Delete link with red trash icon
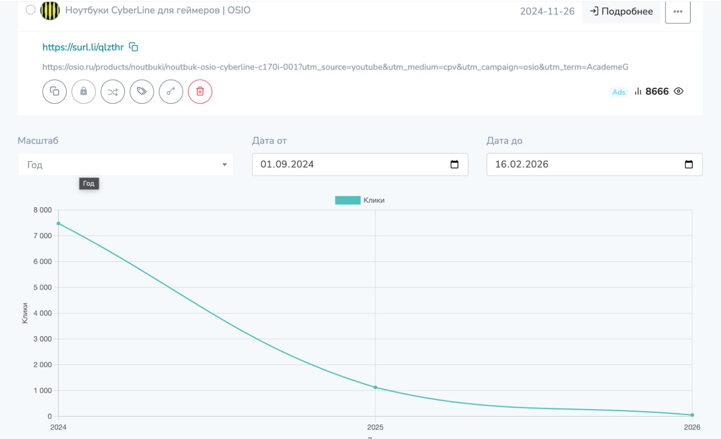Screen dimensions: 721x439 [200, 91]
